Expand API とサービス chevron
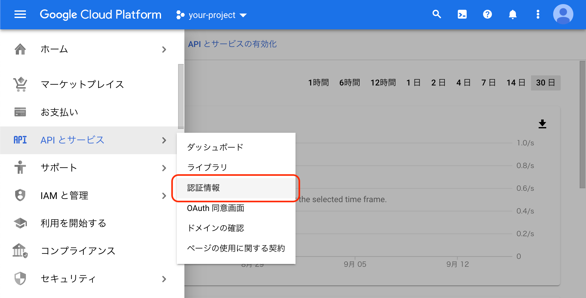 (x=164, y=140)
